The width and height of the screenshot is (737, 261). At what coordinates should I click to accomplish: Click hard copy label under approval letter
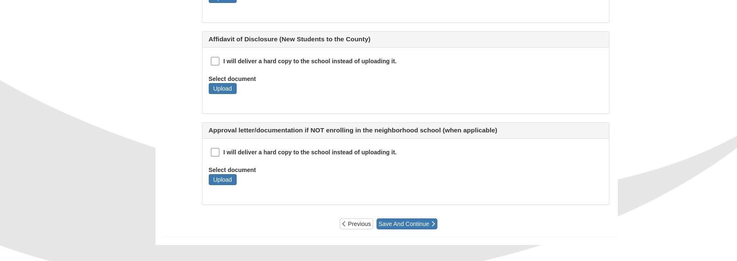click(310, 152)
